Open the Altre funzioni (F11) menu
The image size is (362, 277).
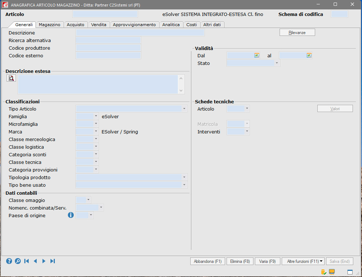303,261
